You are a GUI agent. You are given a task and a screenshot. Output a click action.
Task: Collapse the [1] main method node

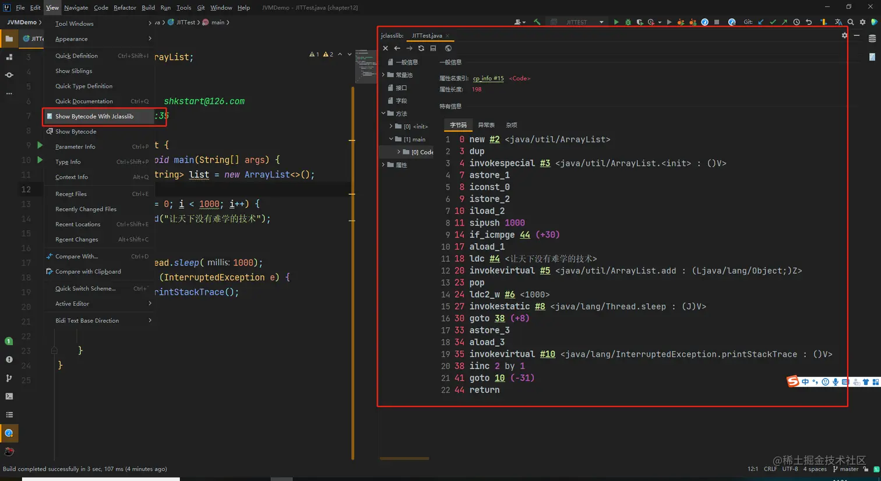click(391, 139)
